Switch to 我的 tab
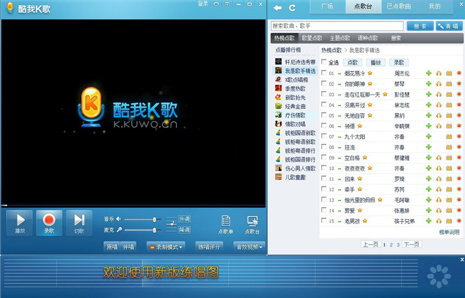The image size is (465, 298). click(435, 6)
